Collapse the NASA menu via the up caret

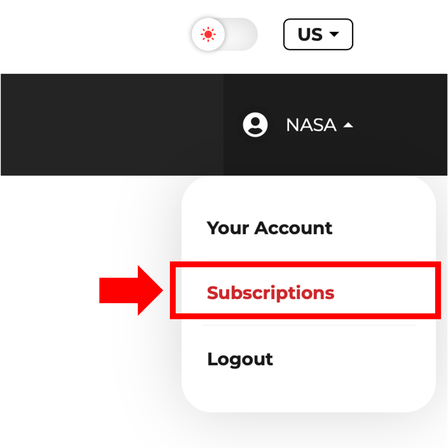348,126
